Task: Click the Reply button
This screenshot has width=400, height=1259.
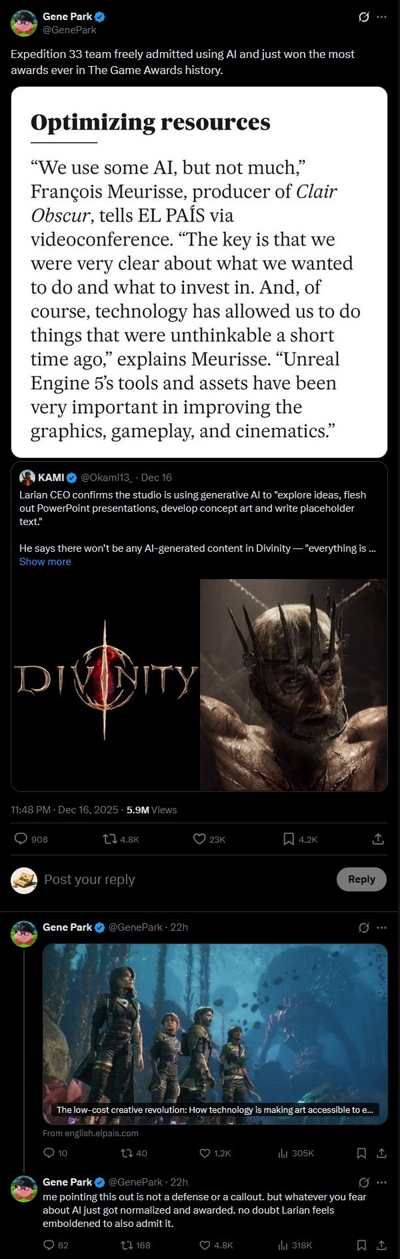Action: 361,879
